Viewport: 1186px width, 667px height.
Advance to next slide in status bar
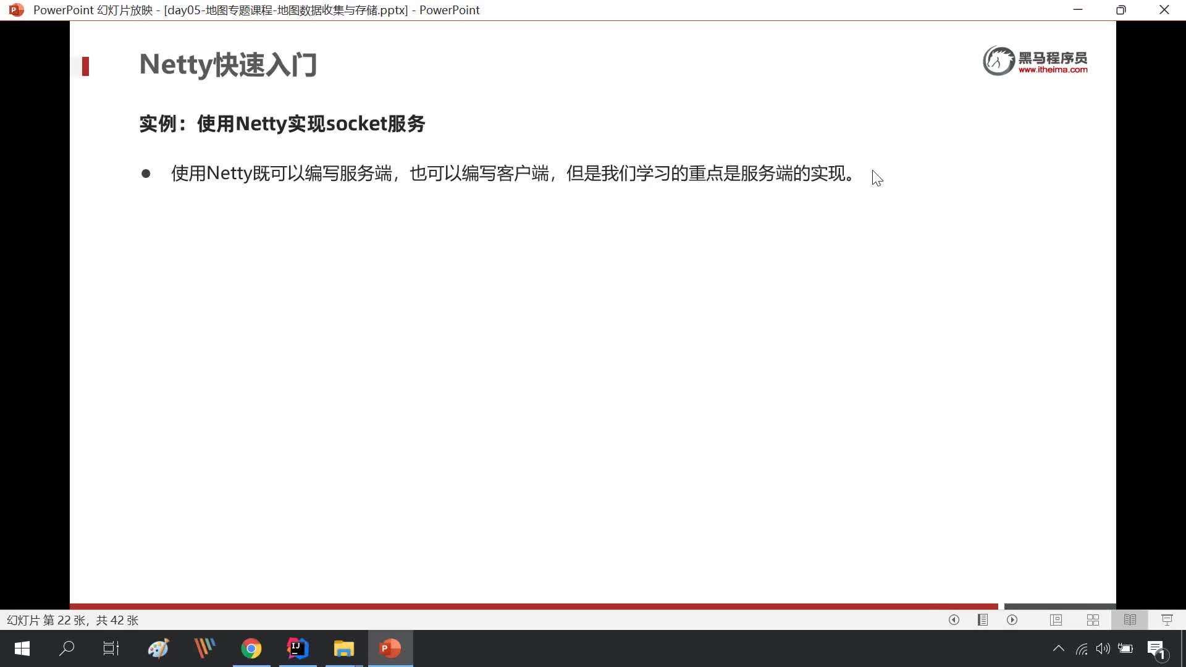[1012, 619]
